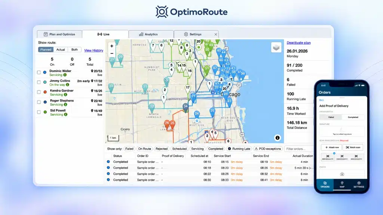Screen dimensions: 383x215
Task: Tap the signature collection area on phone
Action: tap(342, 131)
